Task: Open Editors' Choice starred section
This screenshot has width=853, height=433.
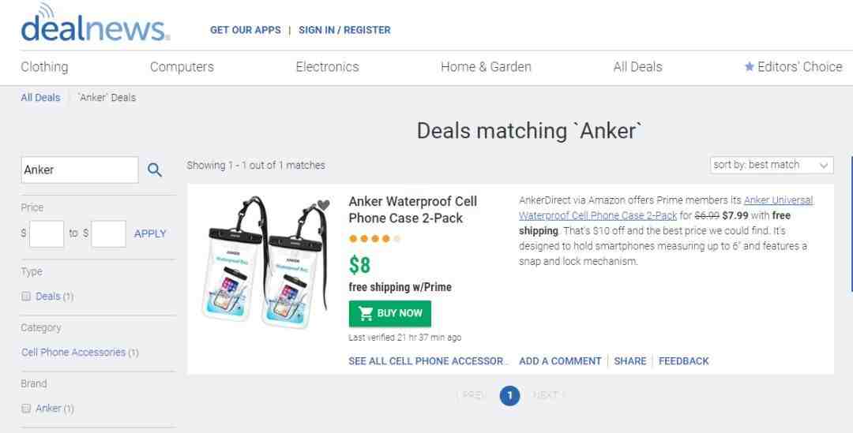Action: (793, 67)
